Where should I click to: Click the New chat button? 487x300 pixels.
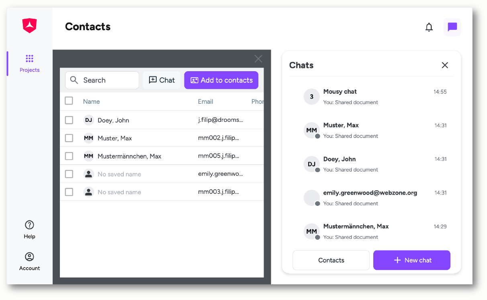pos(412,260)
